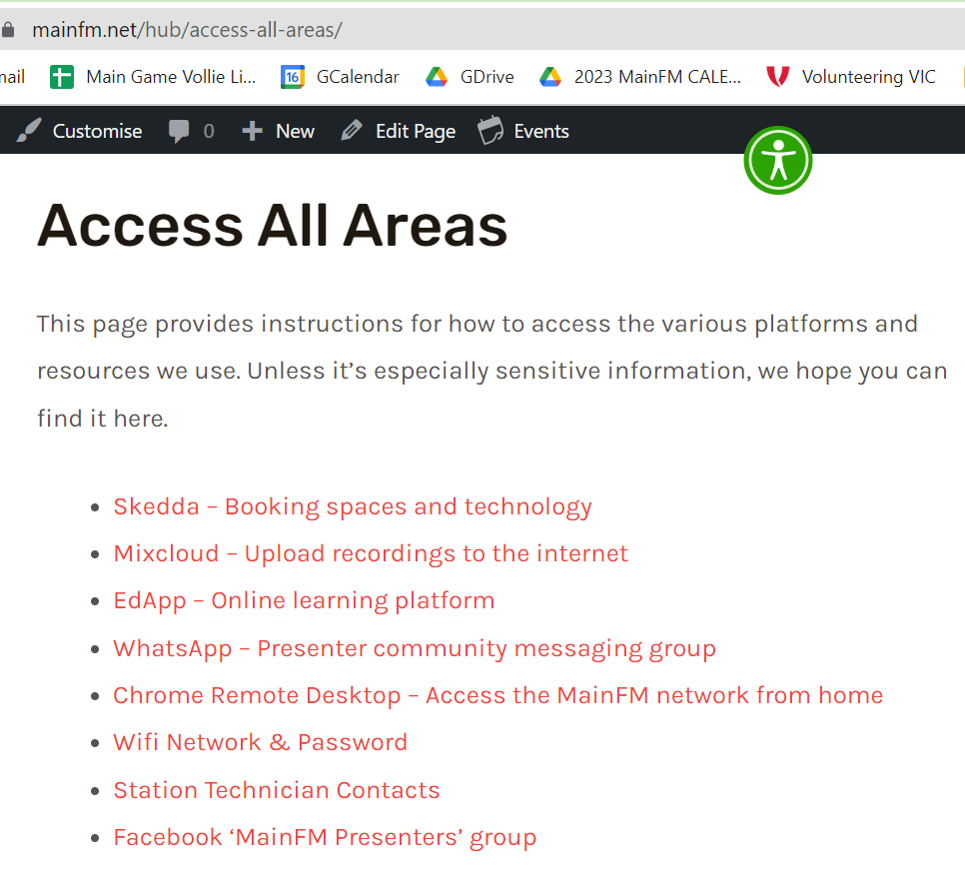Click the browser address bar URL
Screen dimensions: 965x869
coord(187,30)
